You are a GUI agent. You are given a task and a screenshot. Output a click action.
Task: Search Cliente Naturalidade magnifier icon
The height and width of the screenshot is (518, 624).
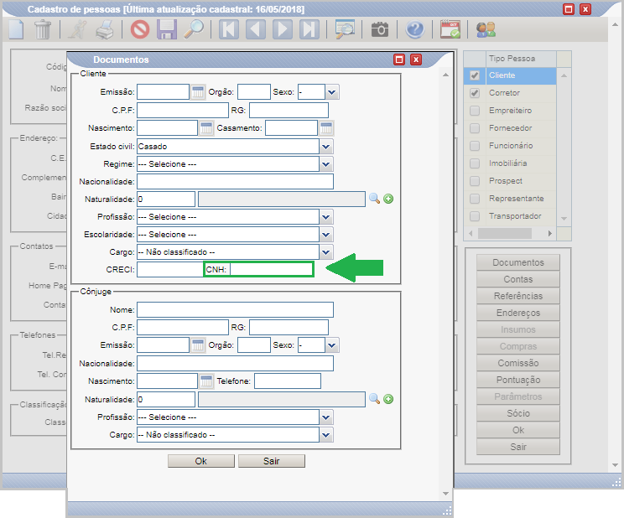pos(374,199)
